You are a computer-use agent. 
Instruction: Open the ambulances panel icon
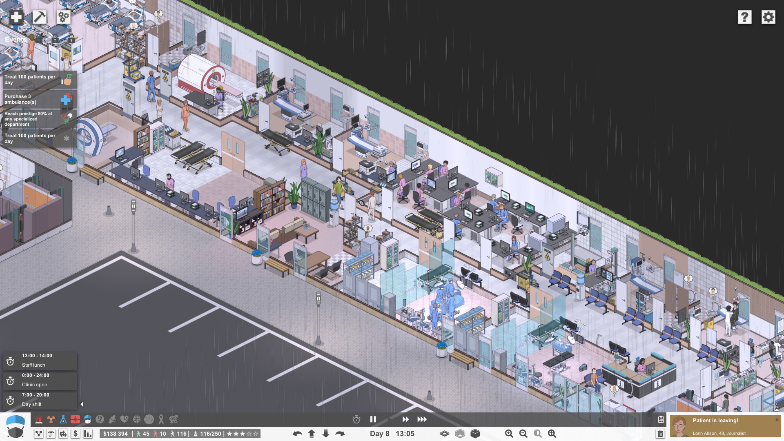pyautogui.click(x=63, y=434)
